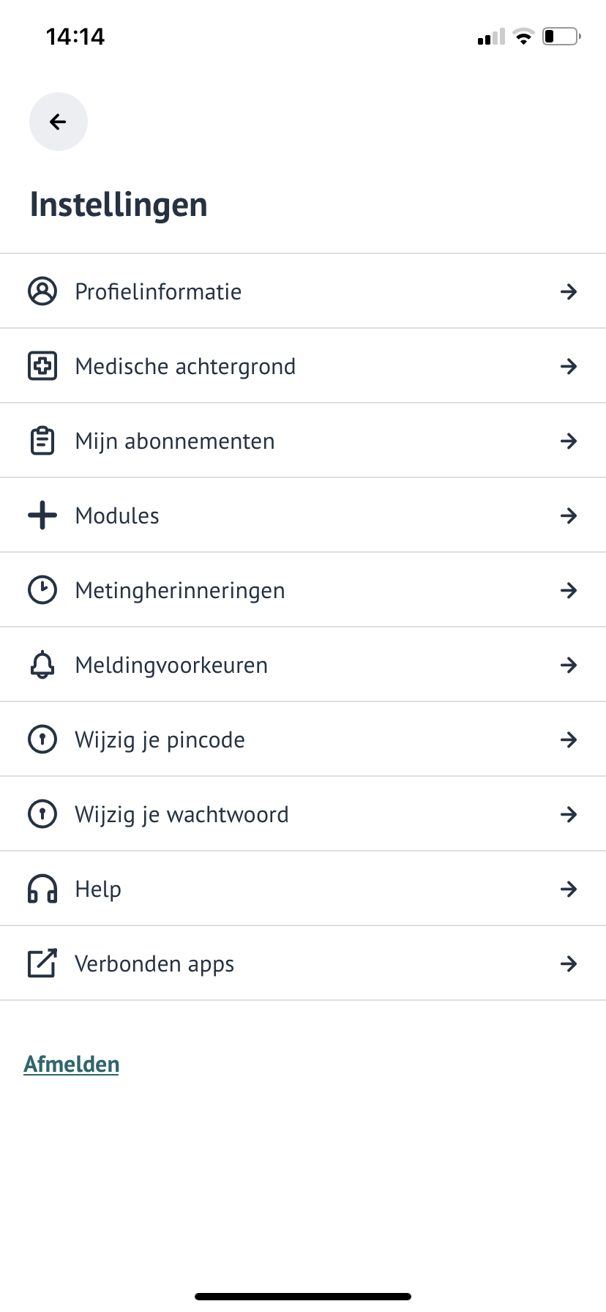The image size is (606, 1312).
Task: Tap the Afmelden link
Action: point(72,1064)
